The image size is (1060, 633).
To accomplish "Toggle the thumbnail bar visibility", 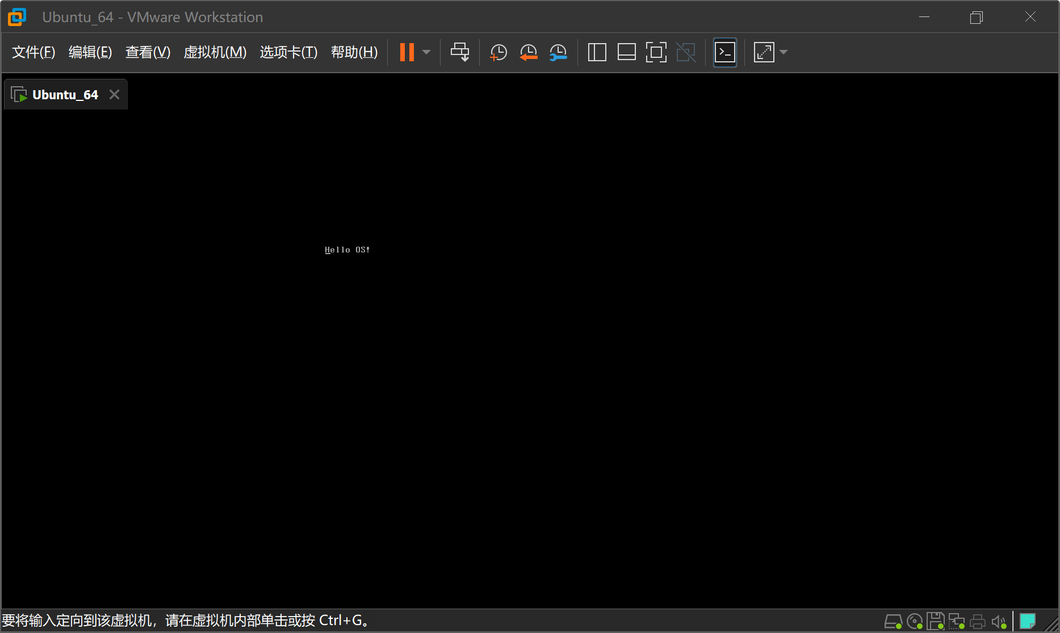I will point(626,52).
